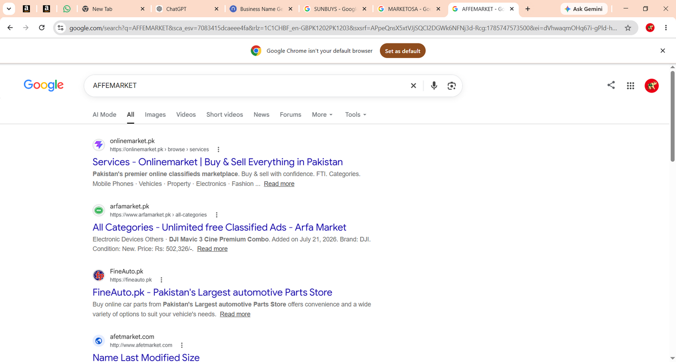Screen dimensions: 676x362
Task: Read more of onlinemarket.pk snippet
Action: pos(279,184)
